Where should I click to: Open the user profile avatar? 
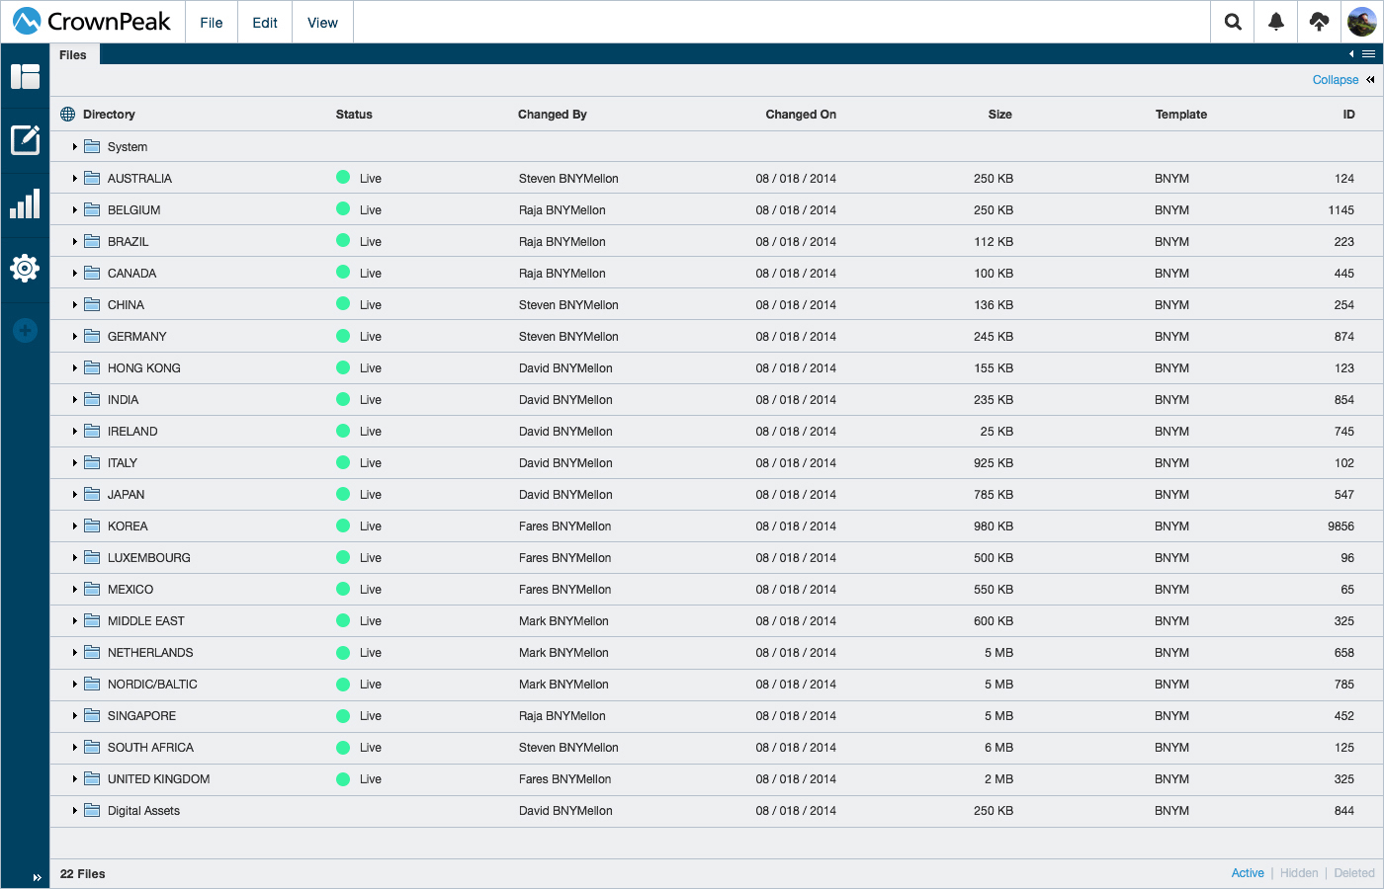pyautogui.click(x=1362, y=22)
